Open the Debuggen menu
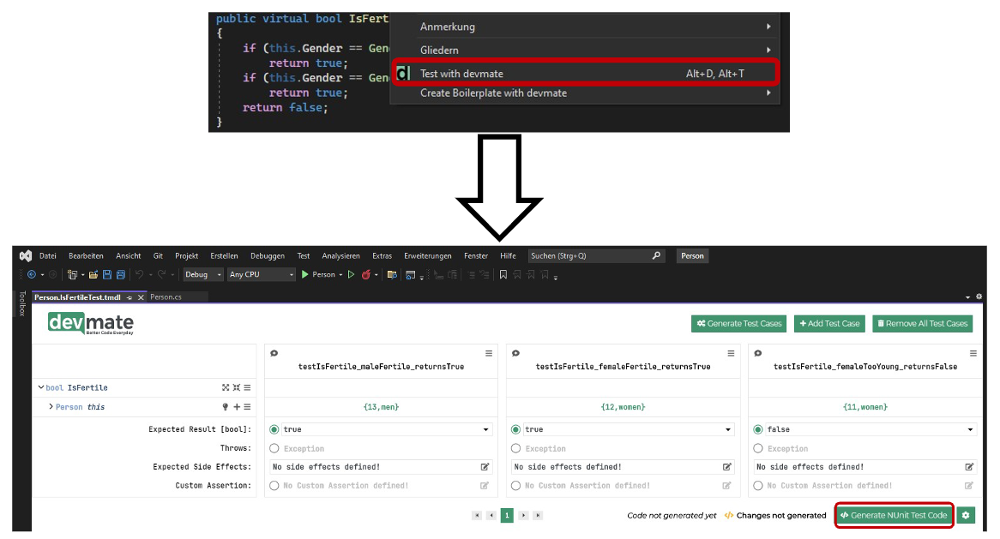Screen dimensions: 1000x539 click(268, 255)
